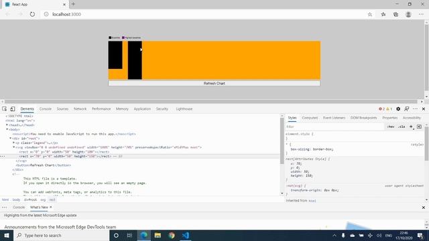Viewport: 429px width, 241px height.
Task: Click the Refresh Chart button
Action: coord(214,83)
